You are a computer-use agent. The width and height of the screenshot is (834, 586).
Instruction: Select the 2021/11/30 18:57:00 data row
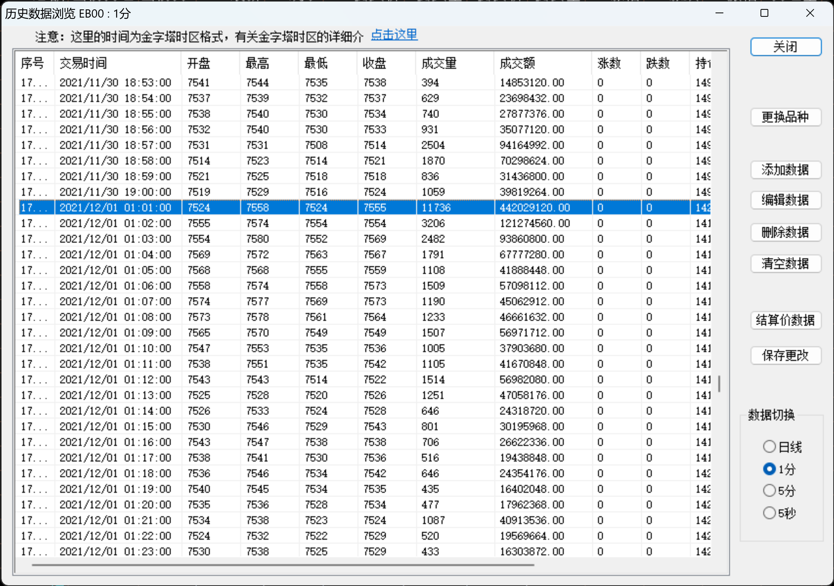[115, 145]
